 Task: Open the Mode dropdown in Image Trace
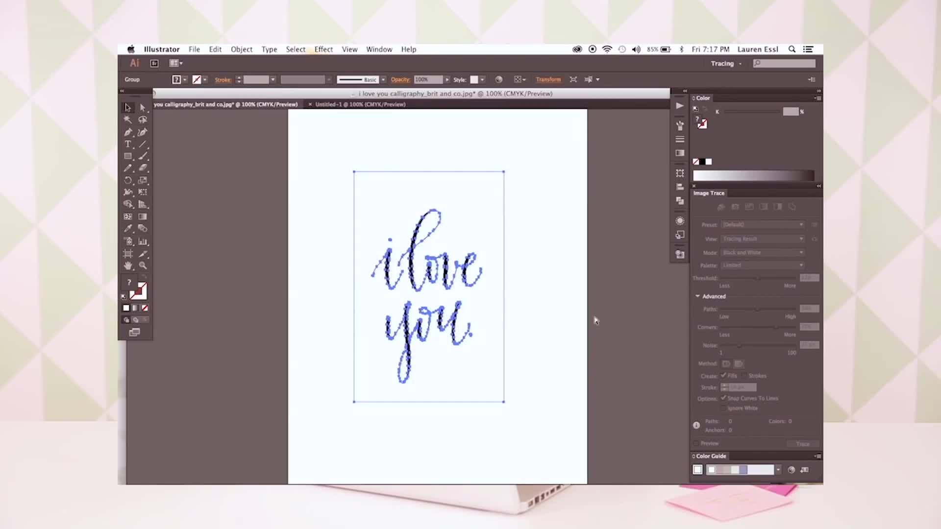point(762,252)
